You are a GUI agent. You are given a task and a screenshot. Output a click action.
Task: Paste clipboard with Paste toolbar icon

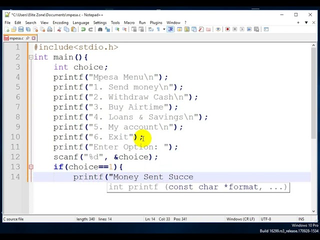point(73,29)
